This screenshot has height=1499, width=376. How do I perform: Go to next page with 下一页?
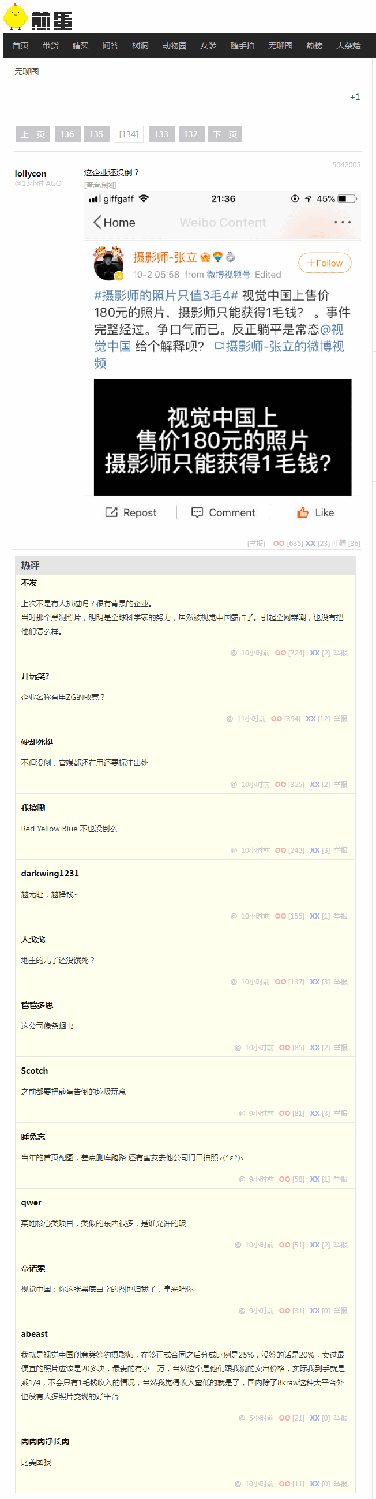point(225,134)
